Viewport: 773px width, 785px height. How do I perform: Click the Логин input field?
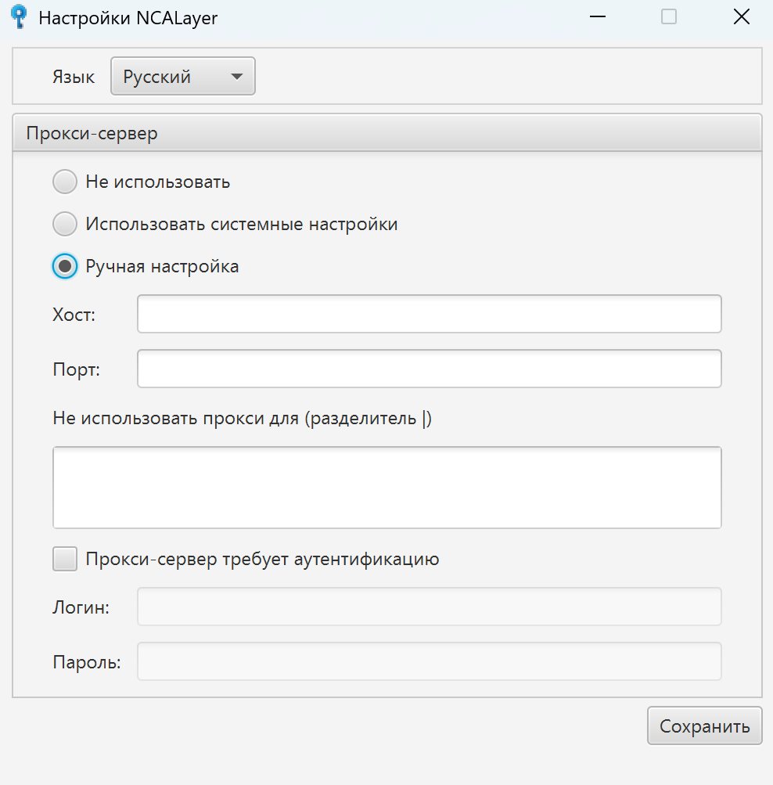pyautogui.click(x=430, y=607)
